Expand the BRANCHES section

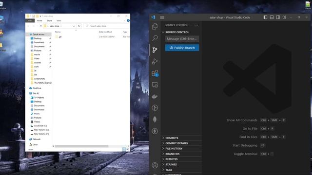click(x=181, y=154)
